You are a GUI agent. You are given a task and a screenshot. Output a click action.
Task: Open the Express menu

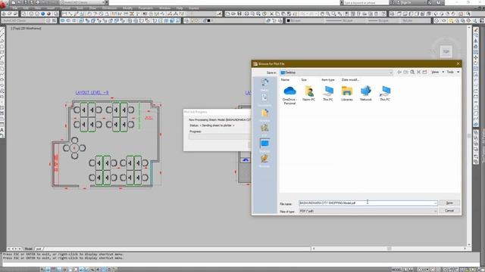(194, 8)
